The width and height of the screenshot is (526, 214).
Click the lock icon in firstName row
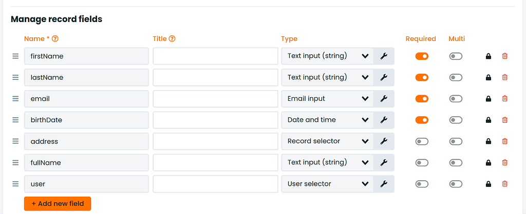tap(489, 56)
